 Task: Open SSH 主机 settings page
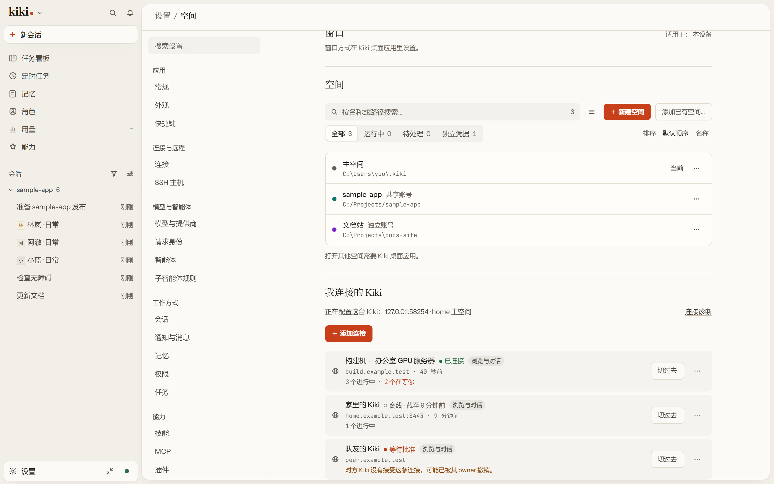204,183
